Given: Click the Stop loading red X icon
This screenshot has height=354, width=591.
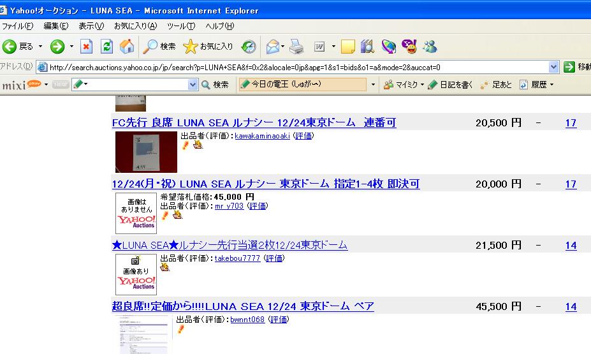Looking at the screenshot, I should (x=86, y=47).
